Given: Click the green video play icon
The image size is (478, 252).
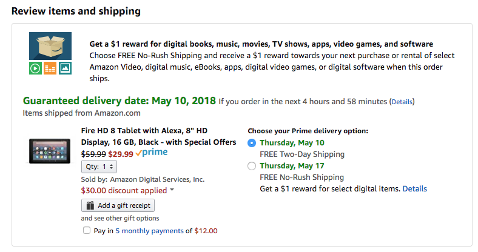Looking at the screenshot, I should [x=35, y=68].
